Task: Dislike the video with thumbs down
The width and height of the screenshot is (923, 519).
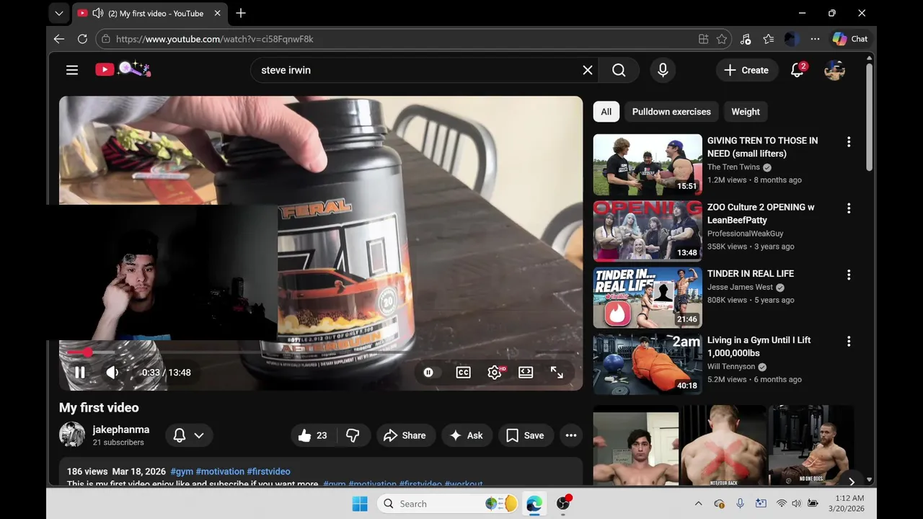Action: tap(353, 435)
